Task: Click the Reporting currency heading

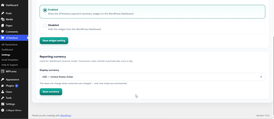Action: coord(53,57)
